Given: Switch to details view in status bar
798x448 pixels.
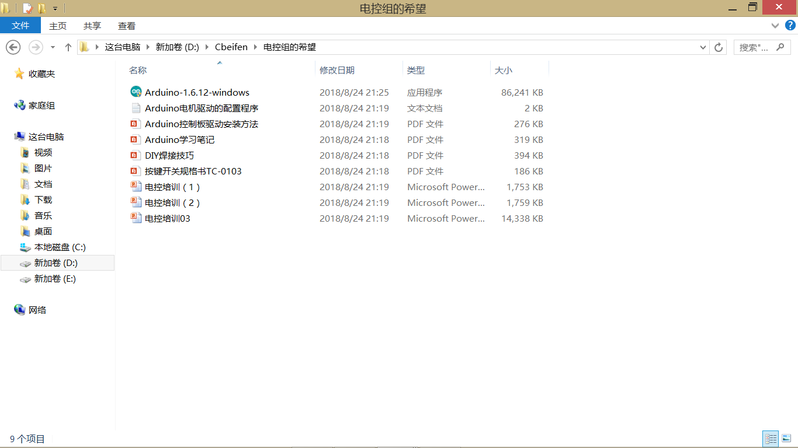Looking at the screenshot, I should (771, 439).
